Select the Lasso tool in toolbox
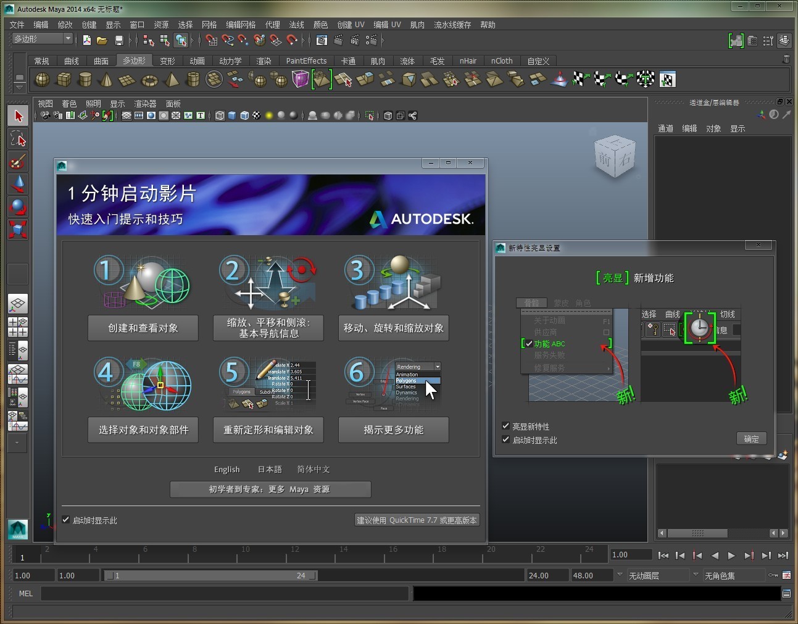The height and width of the screenshot is (624, 798). click(18, 138)
